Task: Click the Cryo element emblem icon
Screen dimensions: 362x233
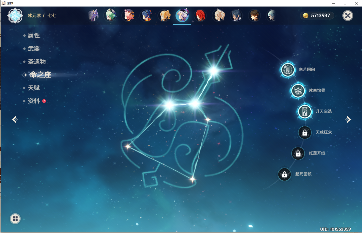Action: [x=15, y=16]
